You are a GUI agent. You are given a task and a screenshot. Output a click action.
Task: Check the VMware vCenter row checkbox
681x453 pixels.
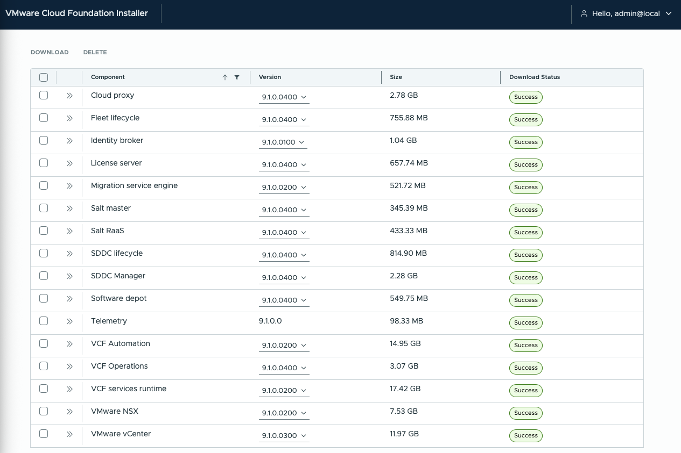(x=44, y=434)
